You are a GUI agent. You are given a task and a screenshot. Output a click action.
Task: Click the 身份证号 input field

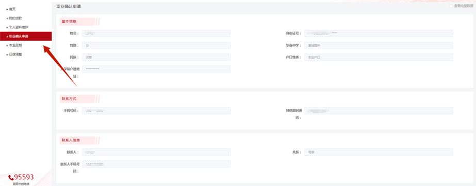click(x=379, y=33)
